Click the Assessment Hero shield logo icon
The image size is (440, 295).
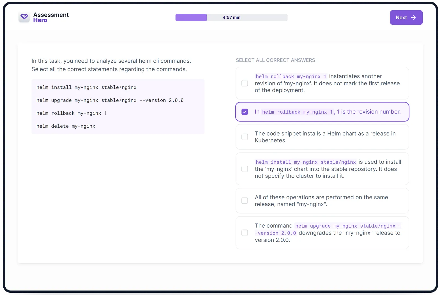click(24, 17)
